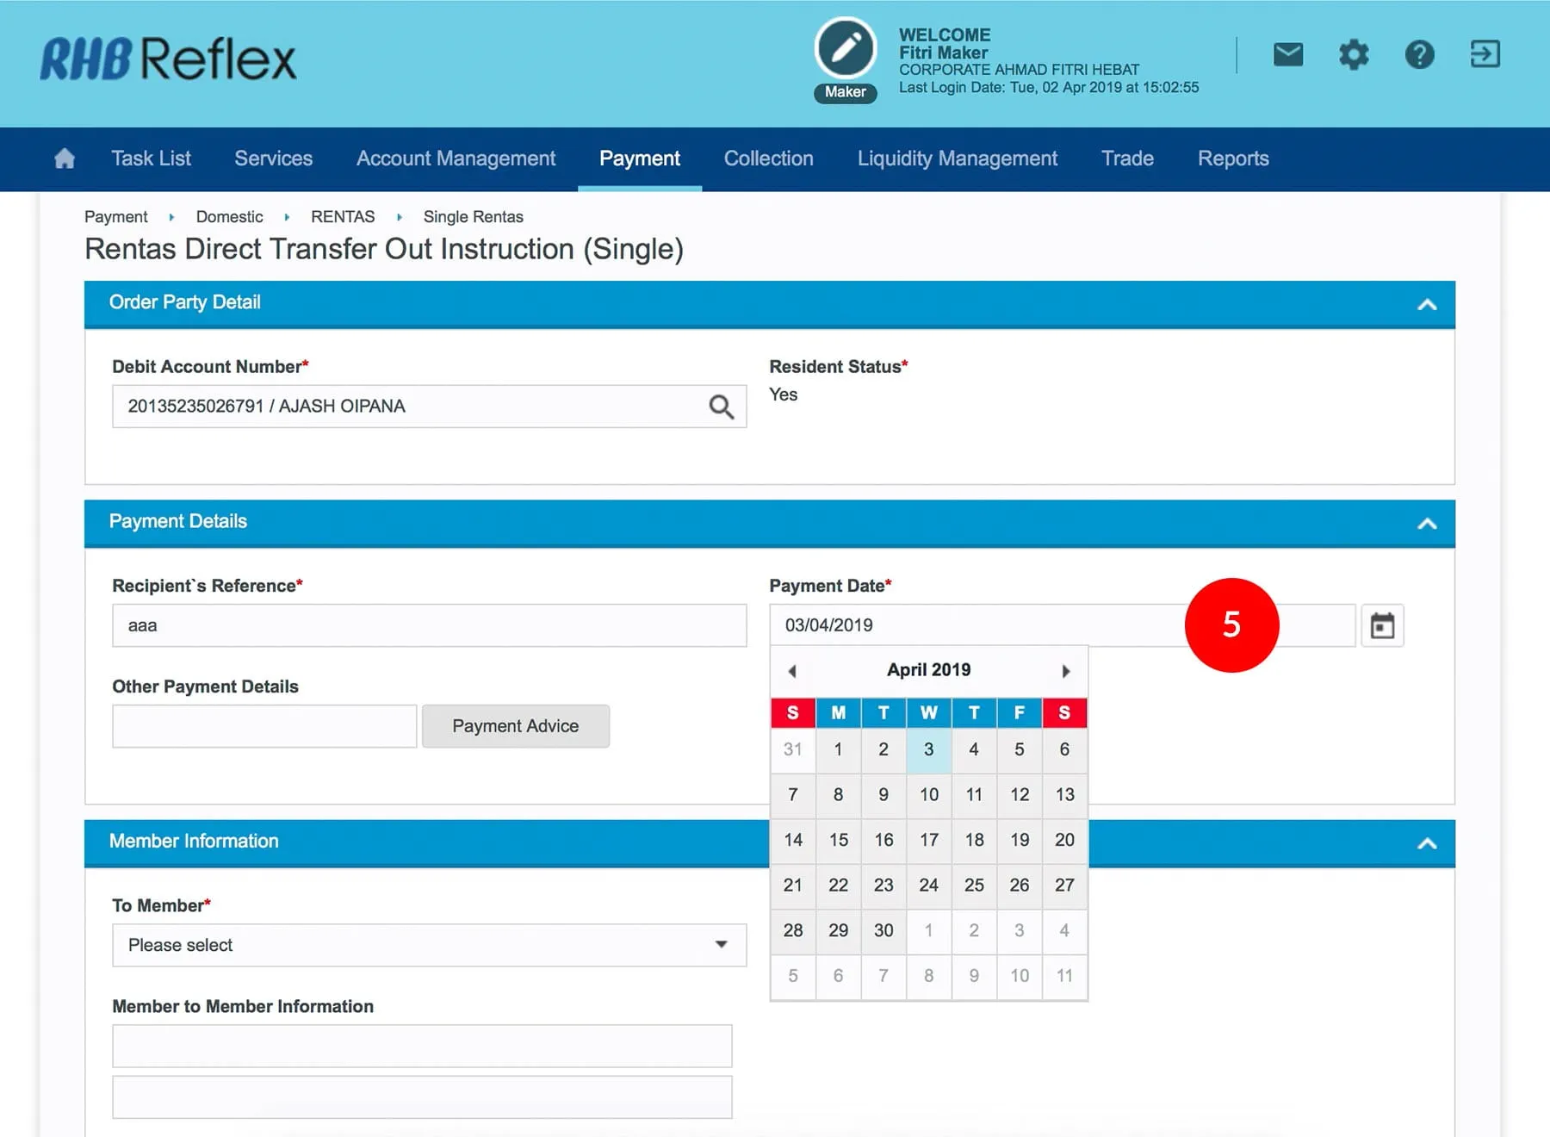The image size is (1550, 1137).
Task: Open the mail inbox envelope icon
Action: [x=1287, y=55]
